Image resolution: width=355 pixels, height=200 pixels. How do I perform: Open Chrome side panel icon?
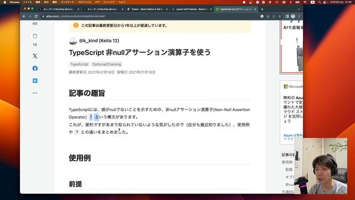(x=287, y=16)
